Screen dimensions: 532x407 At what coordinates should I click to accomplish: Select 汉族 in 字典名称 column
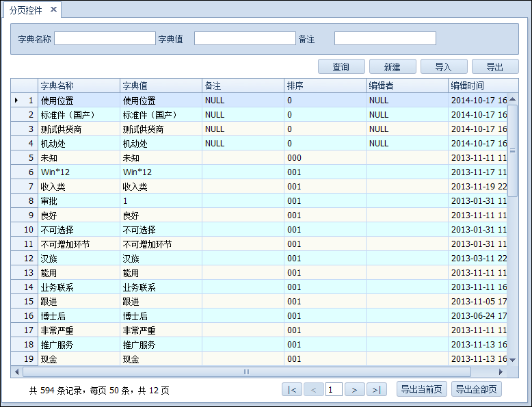coord(79,259)
